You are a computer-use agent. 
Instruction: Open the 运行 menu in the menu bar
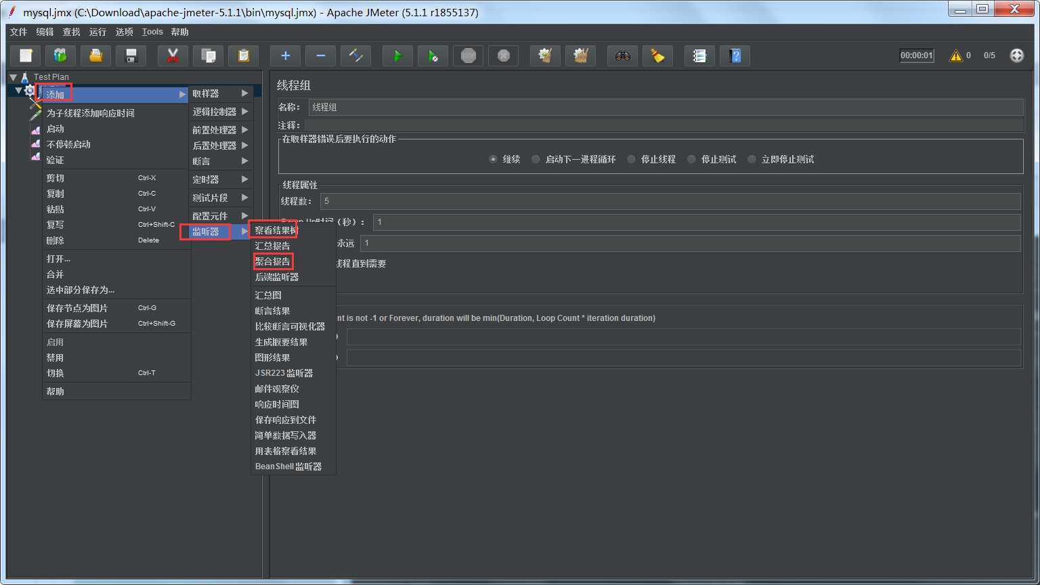click(x=97, y=32)
